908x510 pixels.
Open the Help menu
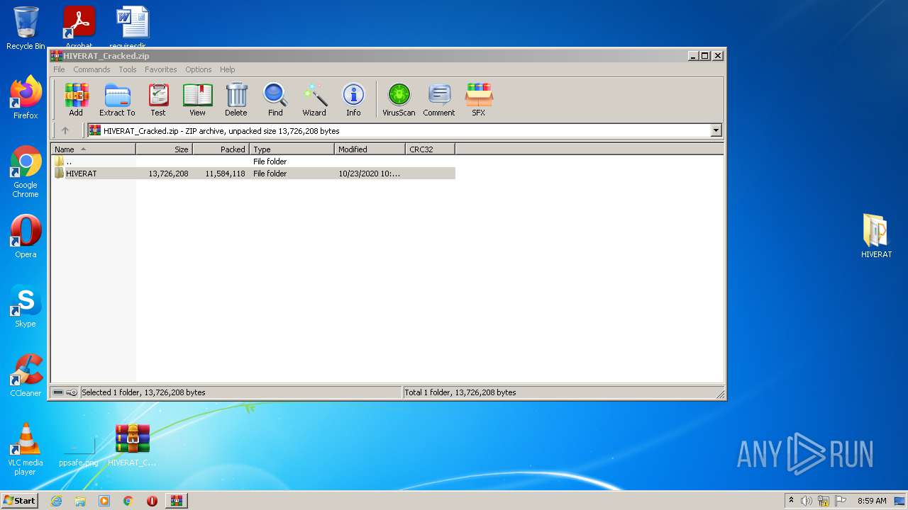coord(227,69)
